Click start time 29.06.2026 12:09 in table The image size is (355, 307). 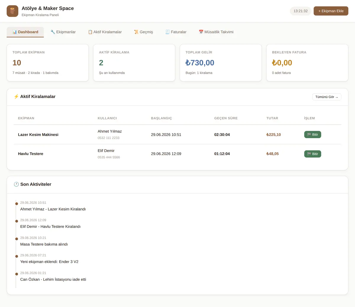pos(166,154)
